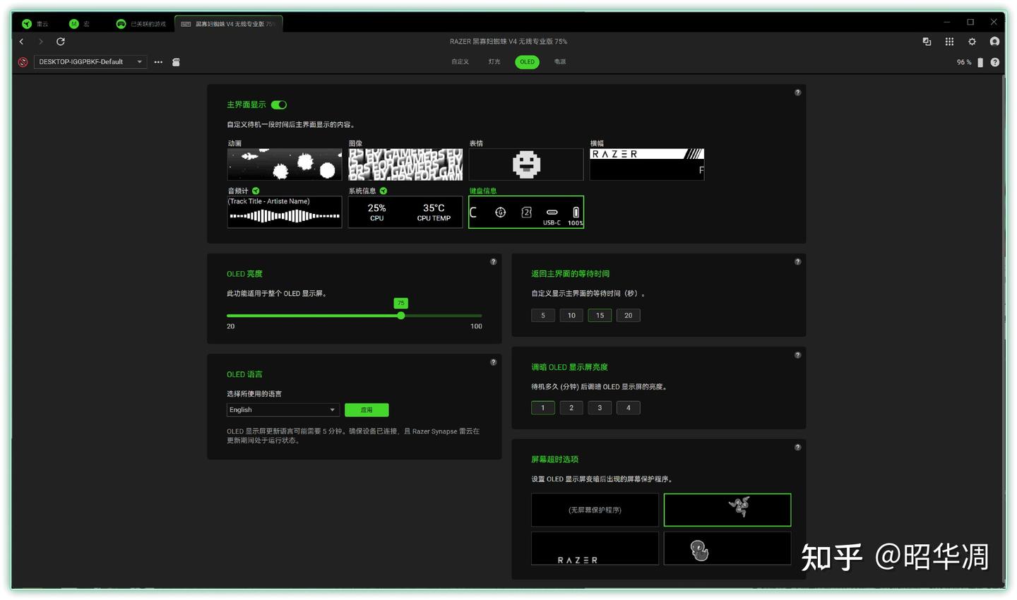
Task: Dim OLED after 1 minute
Action: (543, 408)
